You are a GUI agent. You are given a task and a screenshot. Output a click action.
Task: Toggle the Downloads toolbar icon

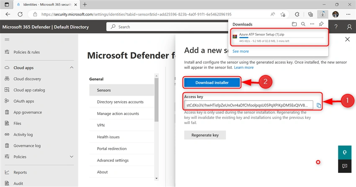click(x=322, y=14)
